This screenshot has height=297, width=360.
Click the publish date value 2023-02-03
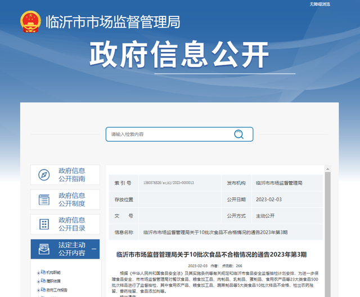(x=269, y=200)
